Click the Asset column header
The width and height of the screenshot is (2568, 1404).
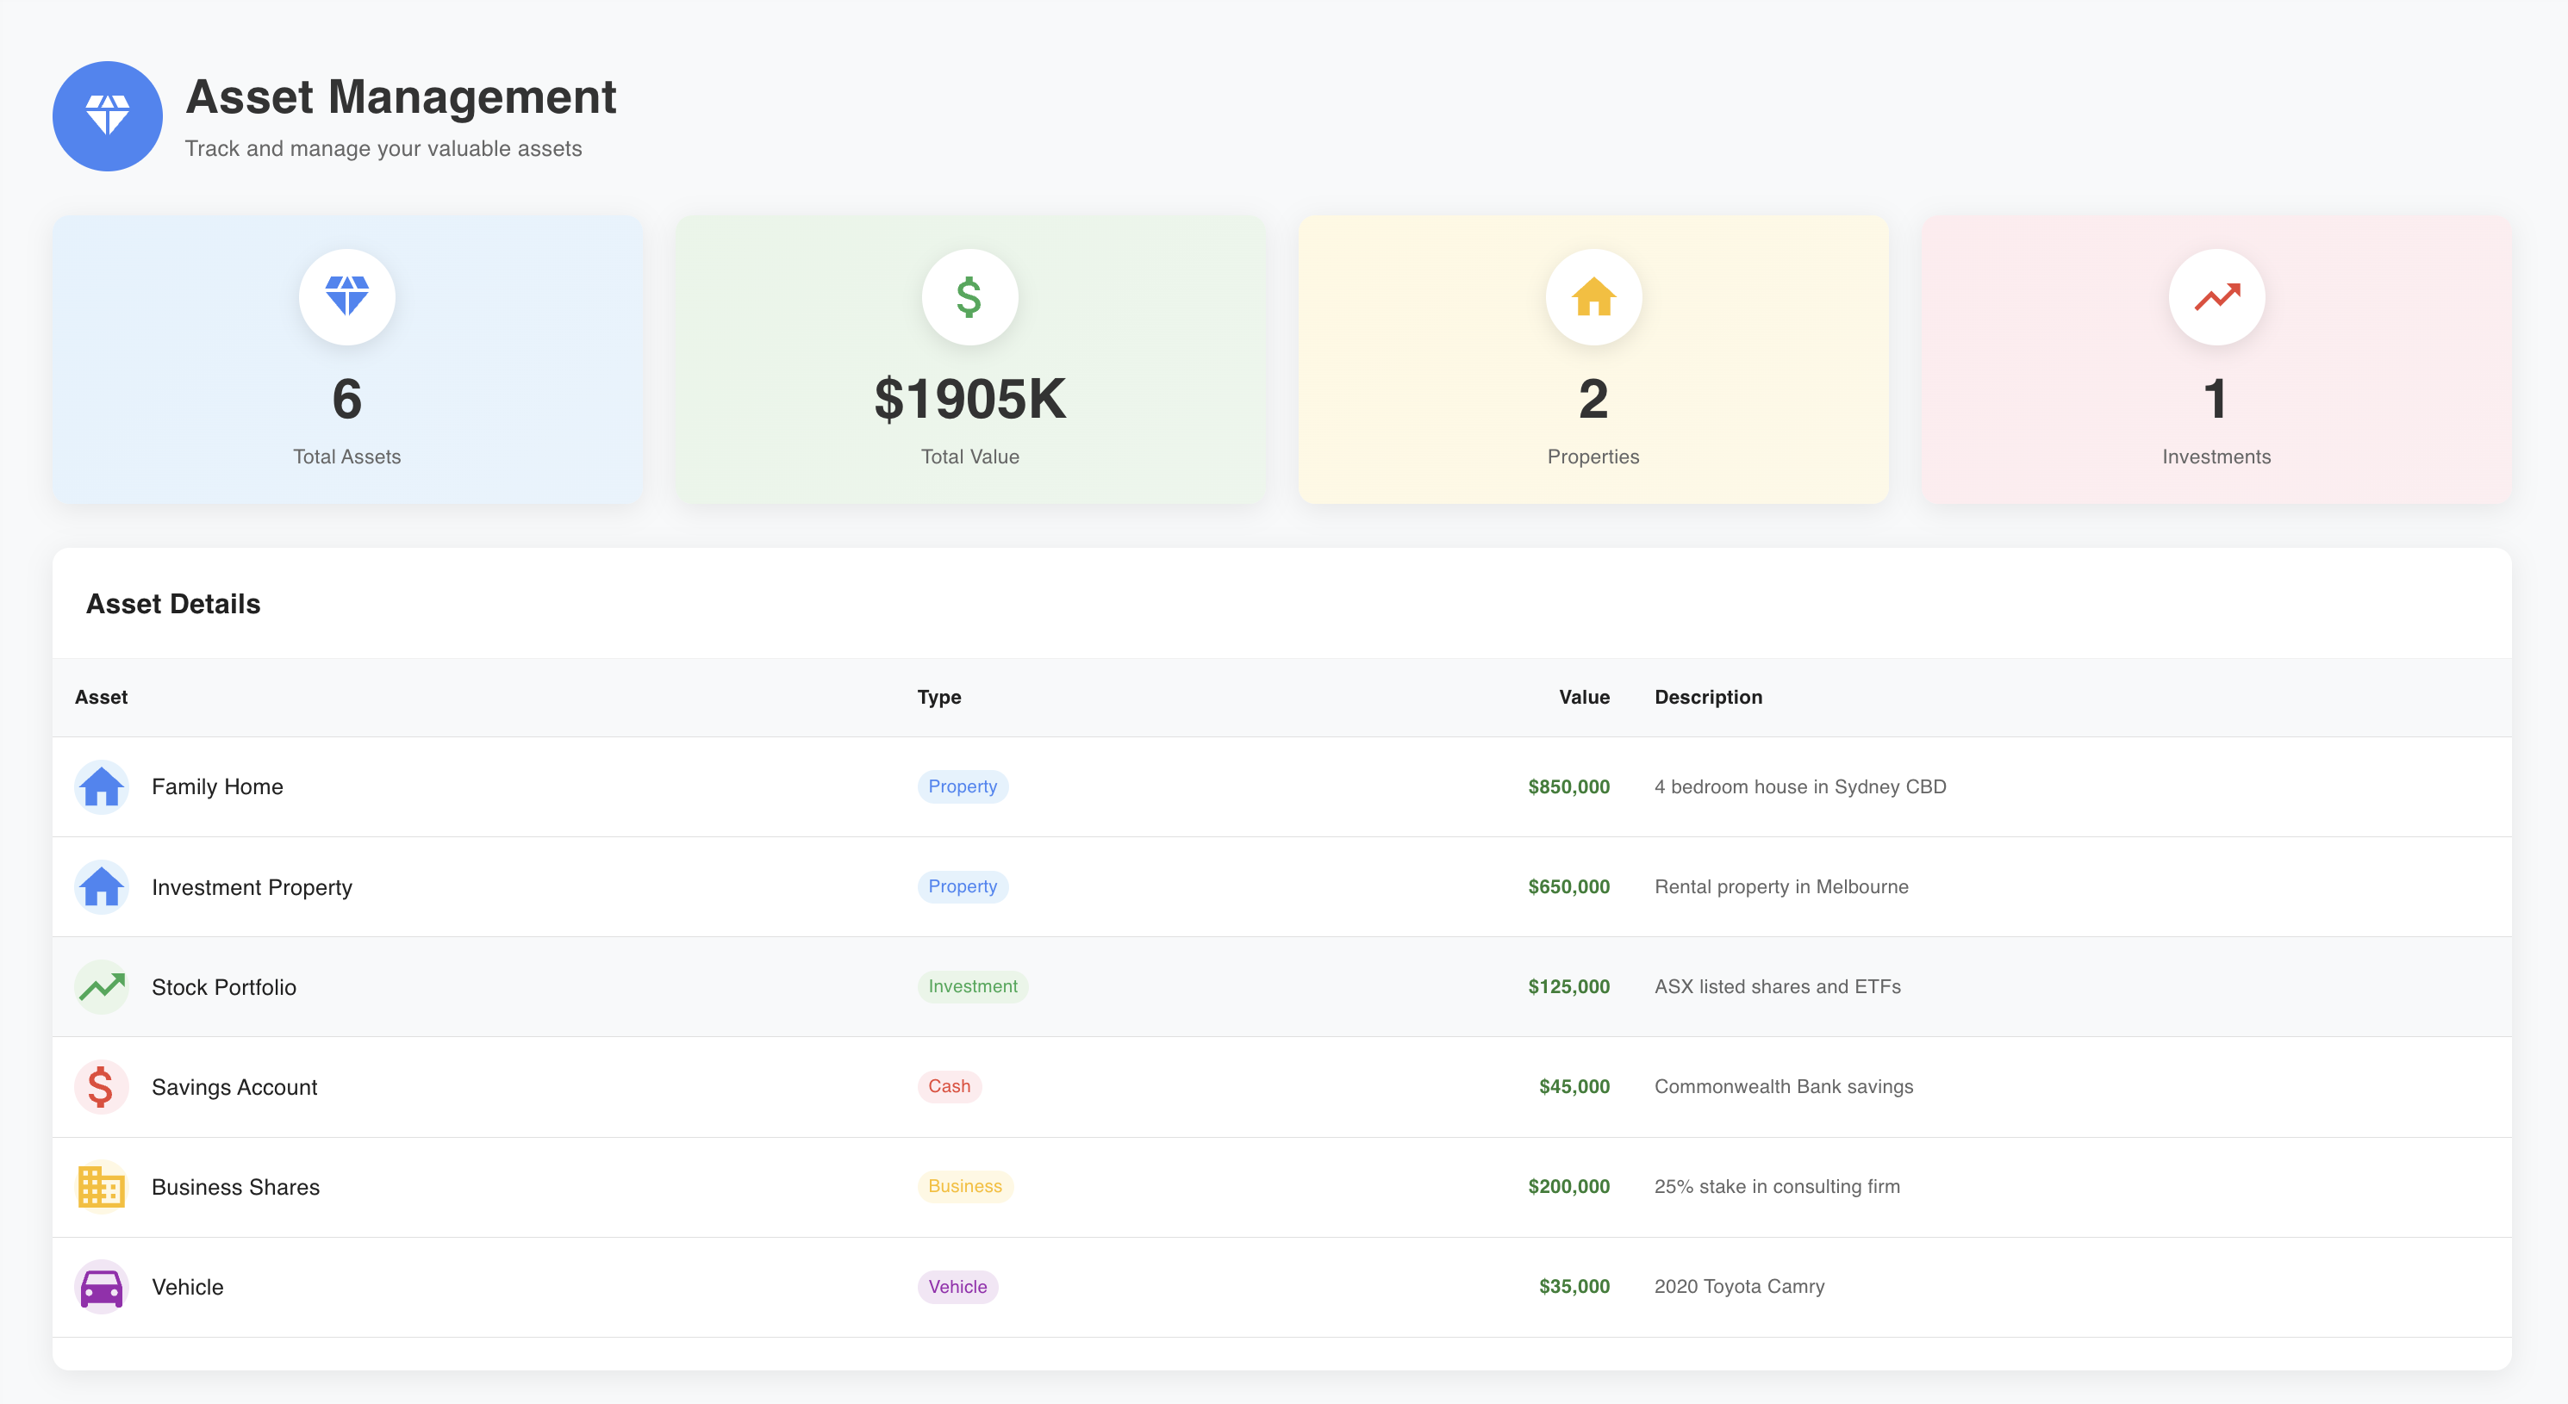tap(101, 697)
